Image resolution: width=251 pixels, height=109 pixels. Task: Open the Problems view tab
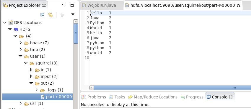(x=94, y=97)
